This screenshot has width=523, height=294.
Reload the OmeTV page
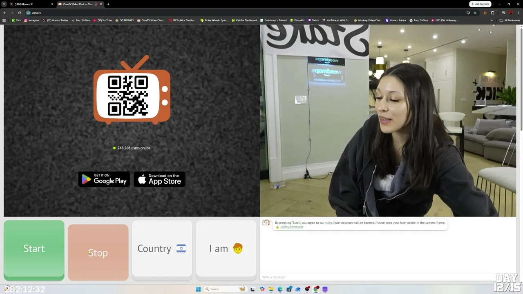click(19, 13)
